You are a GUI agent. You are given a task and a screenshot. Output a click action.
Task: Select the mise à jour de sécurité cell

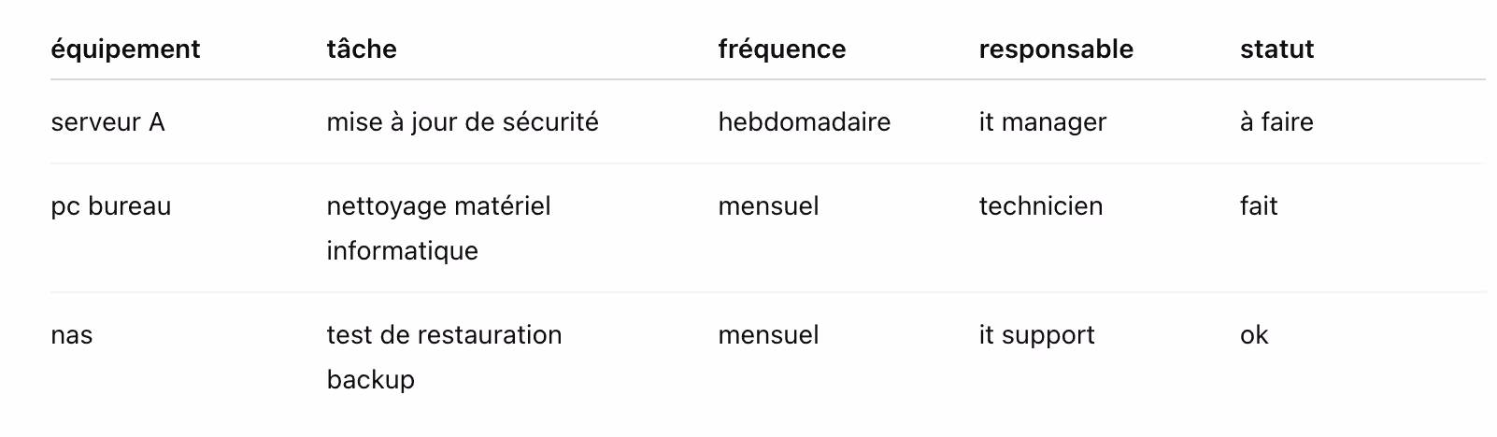pyautogui.click(x=463, y=122)
